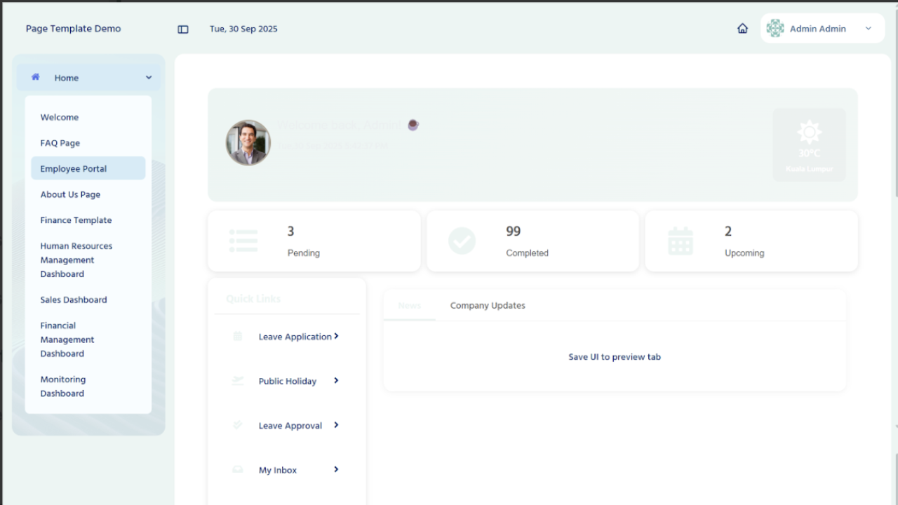This screenshot has height=505, width=898.
Task: Click the home icon in top header
Action: [x=742, y=29]
